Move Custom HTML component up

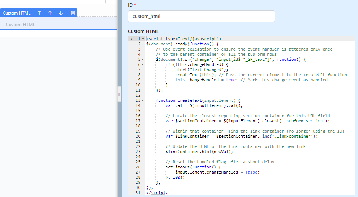click(x=50, y=13)
